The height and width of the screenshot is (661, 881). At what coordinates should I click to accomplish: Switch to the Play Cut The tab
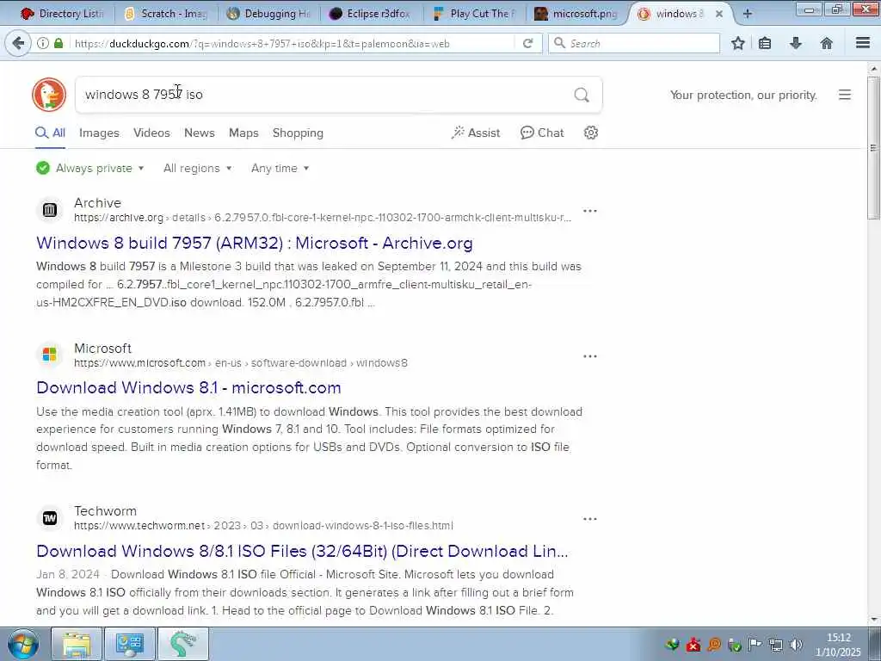[x=475, y=14]
